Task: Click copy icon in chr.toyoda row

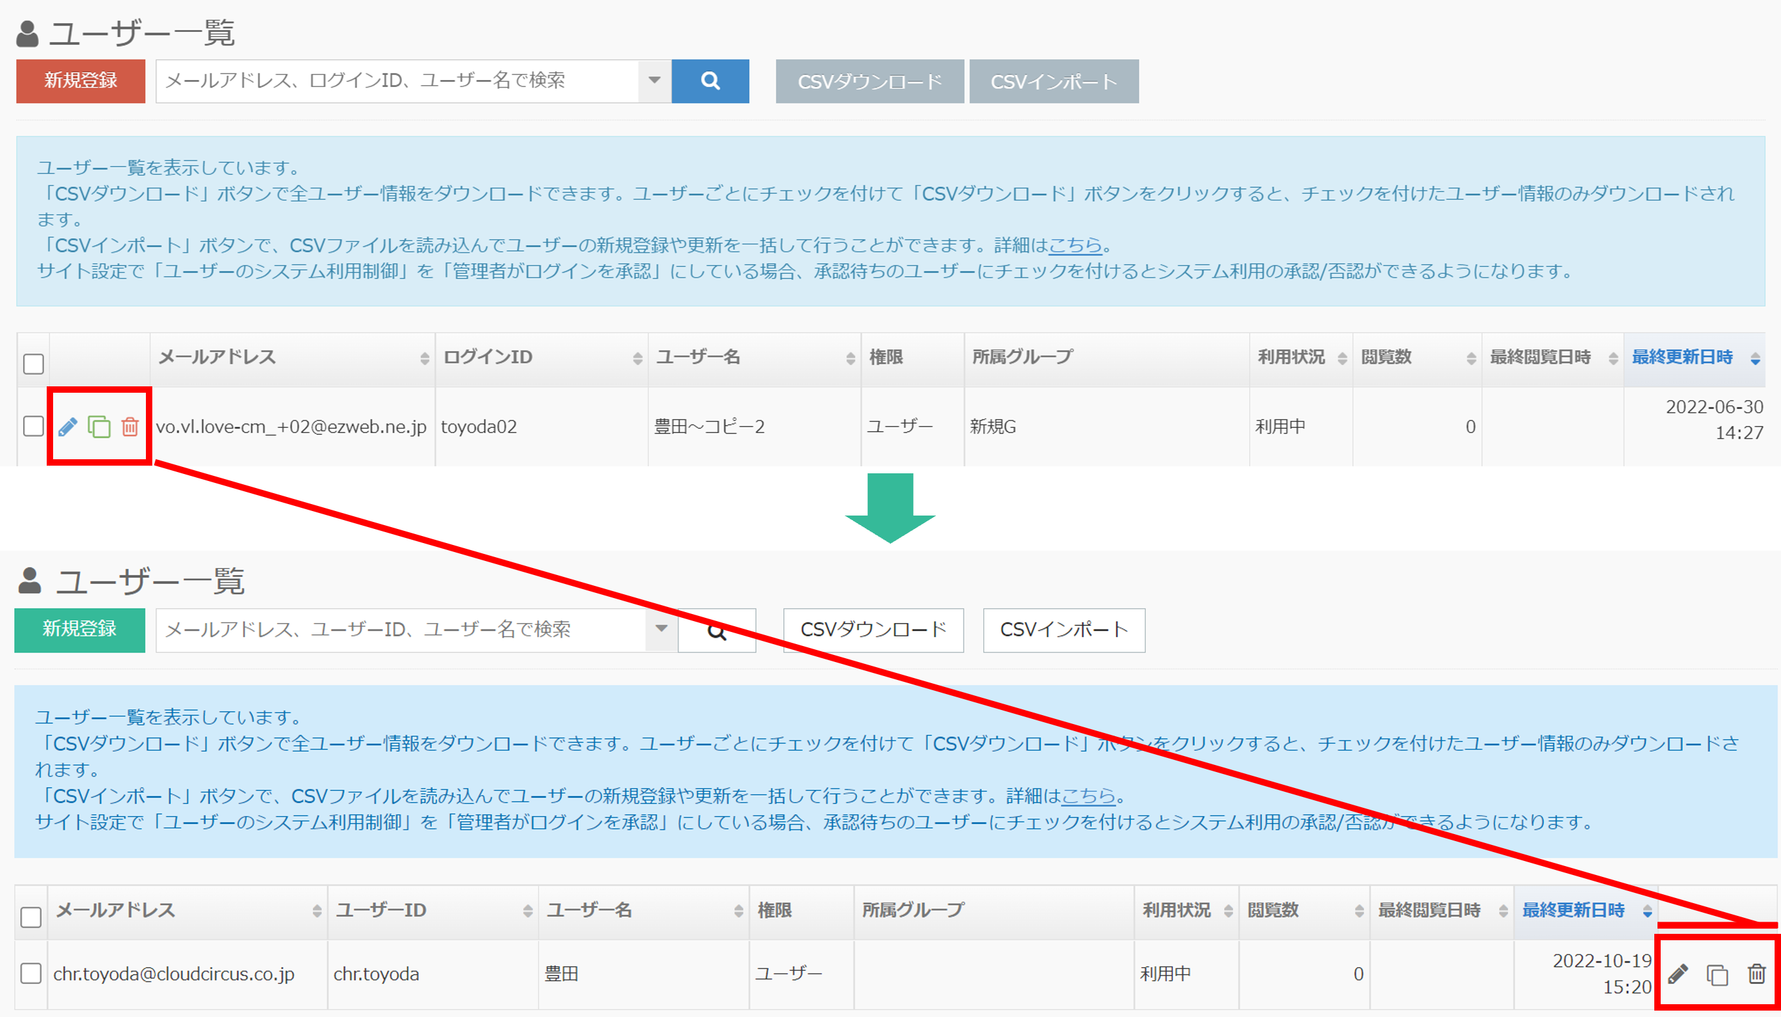Action: pos(1717,974)
